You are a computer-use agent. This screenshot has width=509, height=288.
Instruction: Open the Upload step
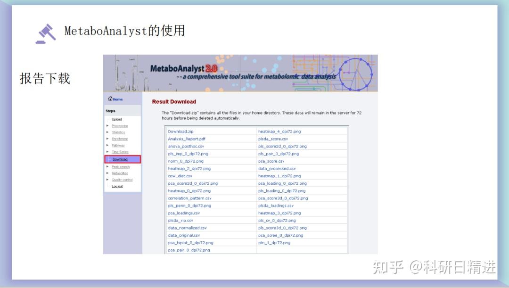coord(117,119)
